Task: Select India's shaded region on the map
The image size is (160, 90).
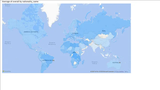Action: pos(94,47)
